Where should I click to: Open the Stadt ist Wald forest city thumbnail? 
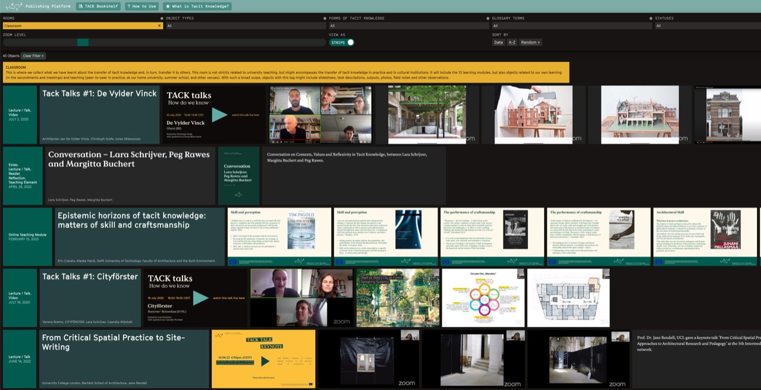point(398,298)
